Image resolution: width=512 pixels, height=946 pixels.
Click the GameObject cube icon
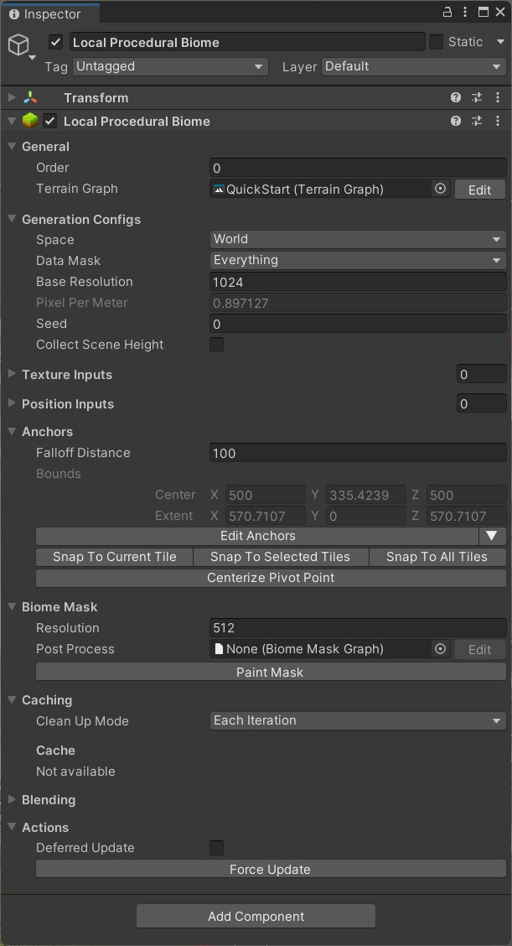(x=18, y=44)
